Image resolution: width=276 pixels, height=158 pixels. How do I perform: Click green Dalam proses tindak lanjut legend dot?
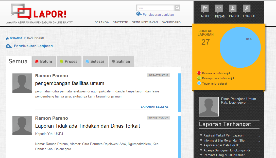pos(199,78)
